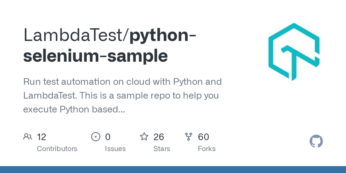Image resolution: width=346 pixels, height=173 pixels.
Task: Click the bold selenium-sample title text
Action: point(95,56)
